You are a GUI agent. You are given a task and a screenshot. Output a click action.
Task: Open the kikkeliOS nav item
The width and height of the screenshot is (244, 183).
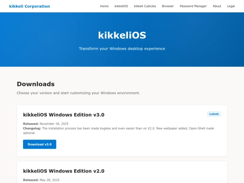[x=121, y=6]
